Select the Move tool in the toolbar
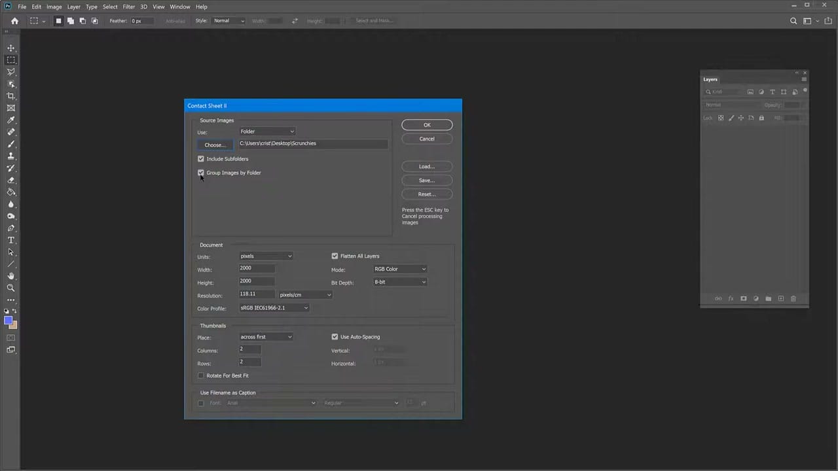 tap(10, 48)
